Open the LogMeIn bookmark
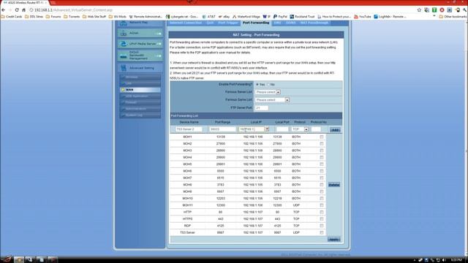The width and height of the screenshot is (468, 263). [390, 17]
